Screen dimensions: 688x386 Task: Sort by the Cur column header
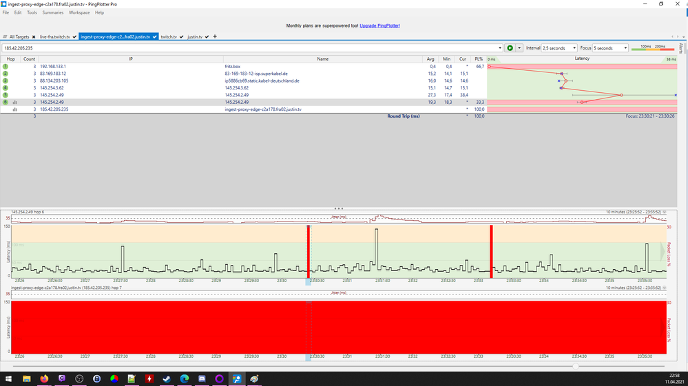(x=463, y=58)
